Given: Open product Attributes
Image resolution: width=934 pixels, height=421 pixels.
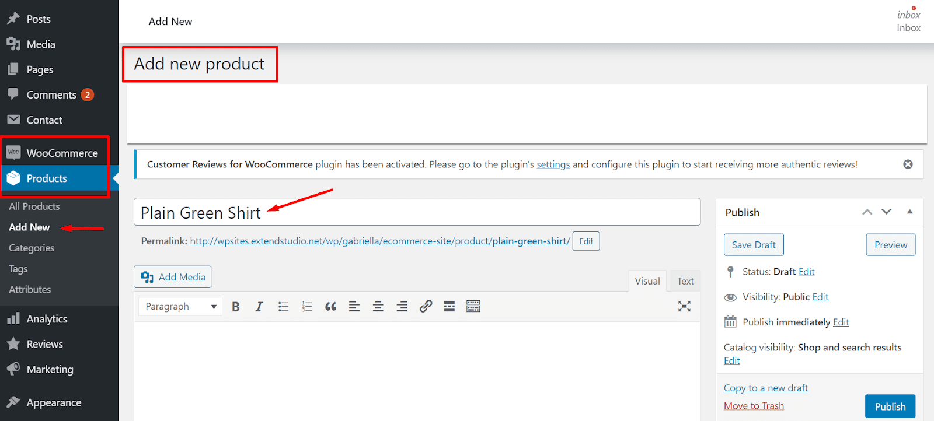Looking at the screenshot, I should (30, 290).
